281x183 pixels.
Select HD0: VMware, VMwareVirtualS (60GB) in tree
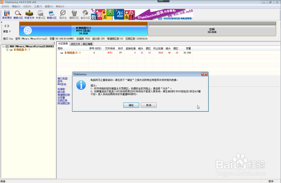(31, 47)
